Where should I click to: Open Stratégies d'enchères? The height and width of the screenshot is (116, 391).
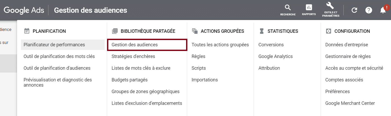[x=133, y=56]
